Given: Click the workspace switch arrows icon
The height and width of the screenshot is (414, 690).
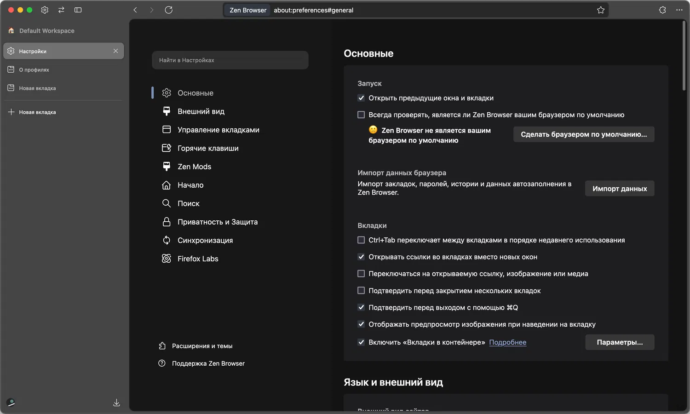Looking at the screenshot, I should pyautogui.click(x=61, y=10).
